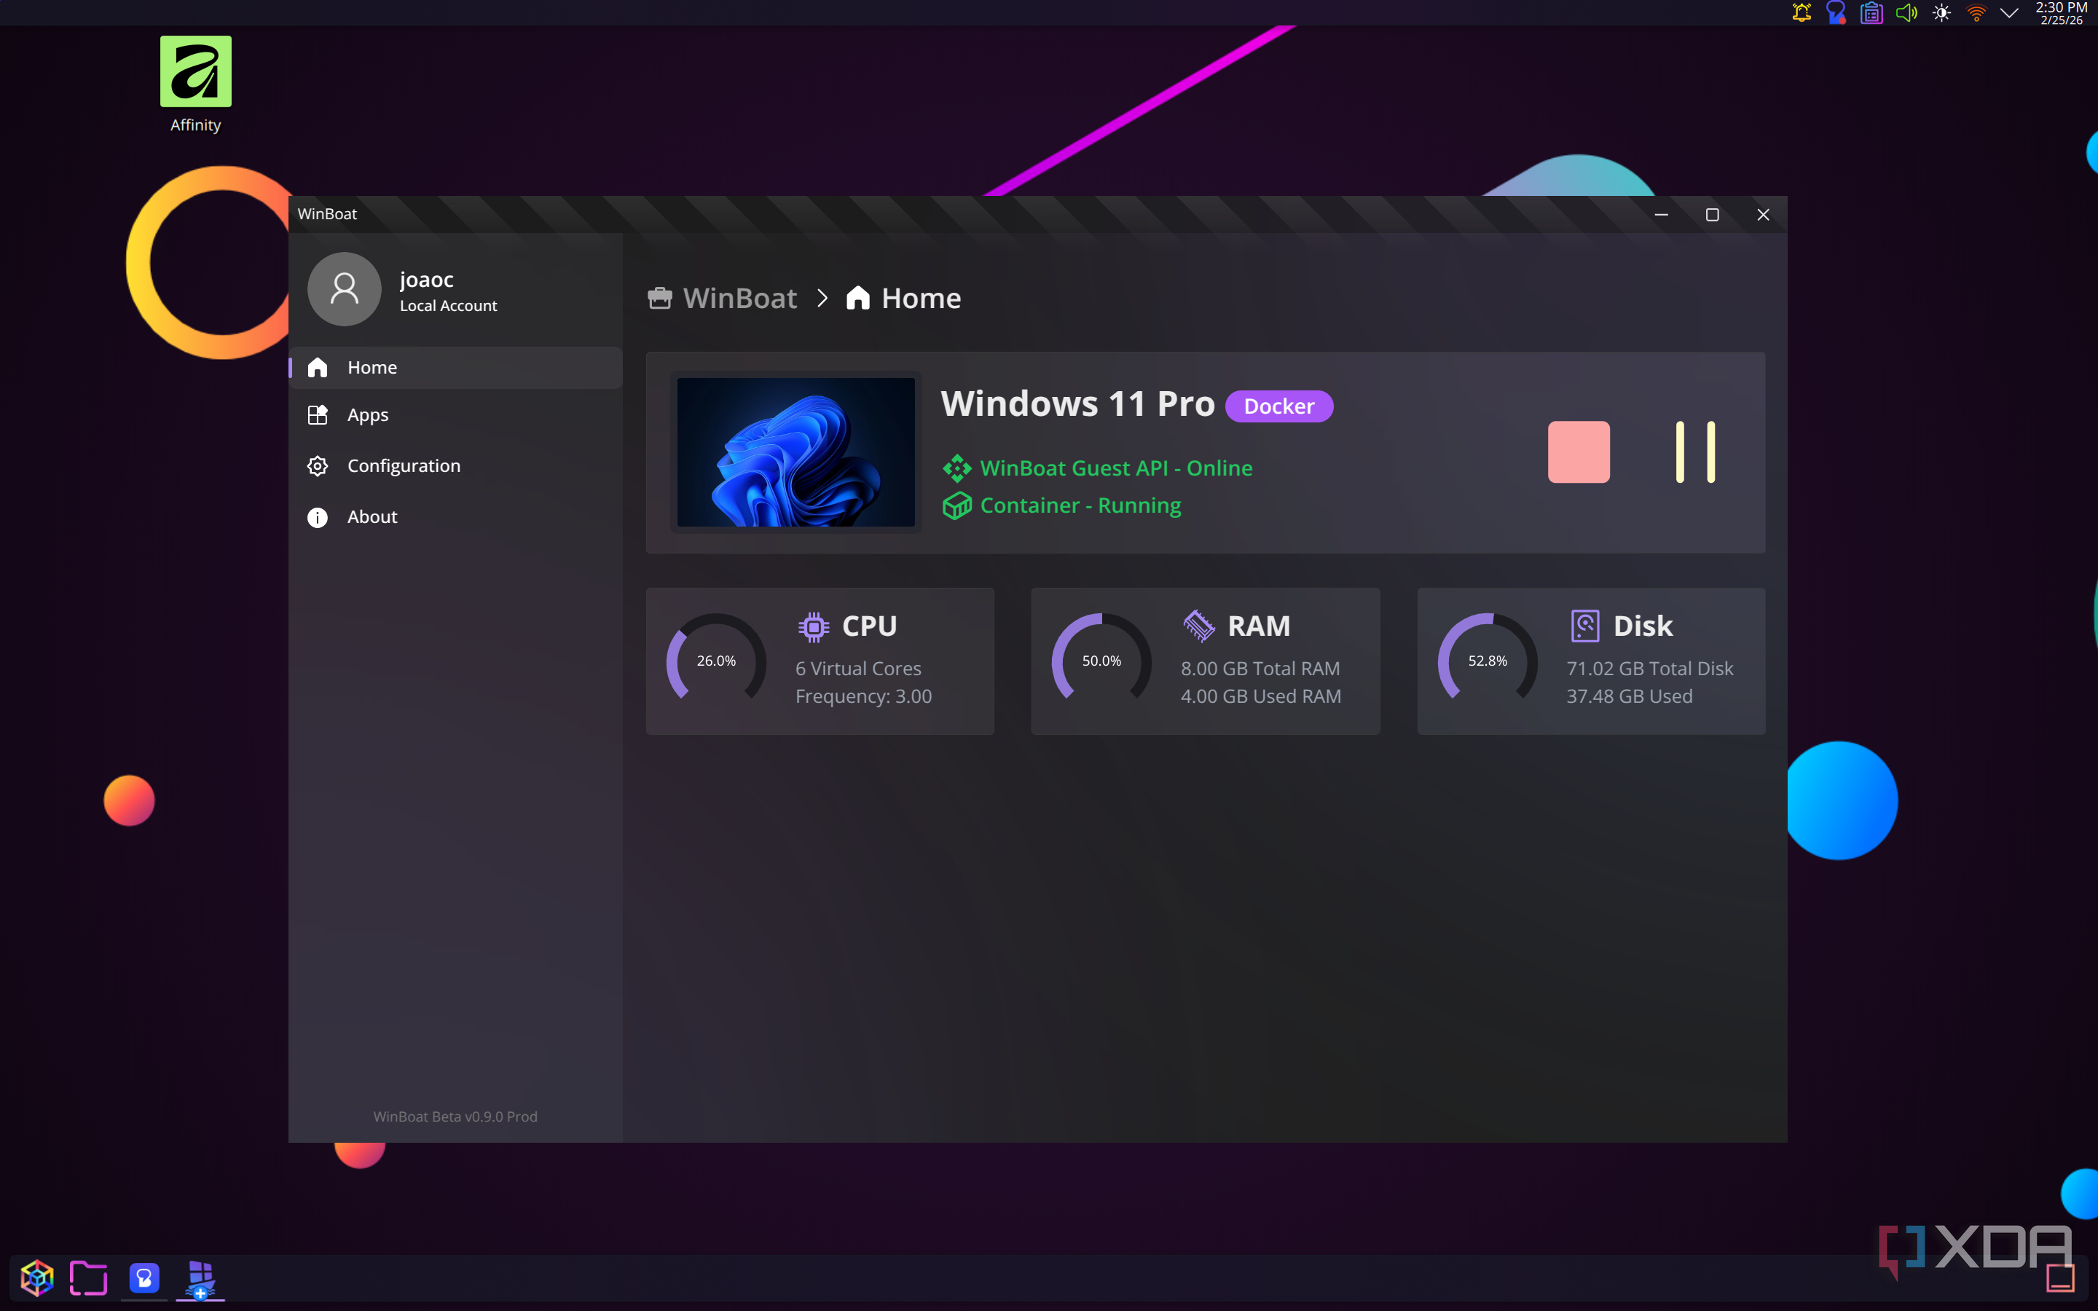Click the About info icon in sidebar
The height and width of the screenshot is (1311, 2098).
318,518
